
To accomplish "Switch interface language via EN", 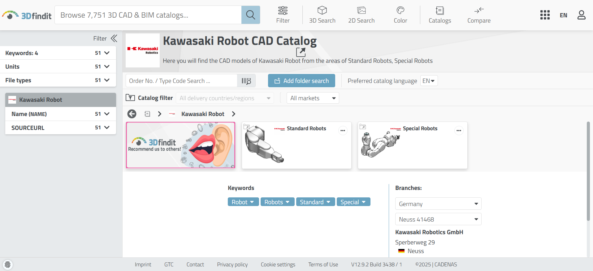I will click(x=563, y=15).
